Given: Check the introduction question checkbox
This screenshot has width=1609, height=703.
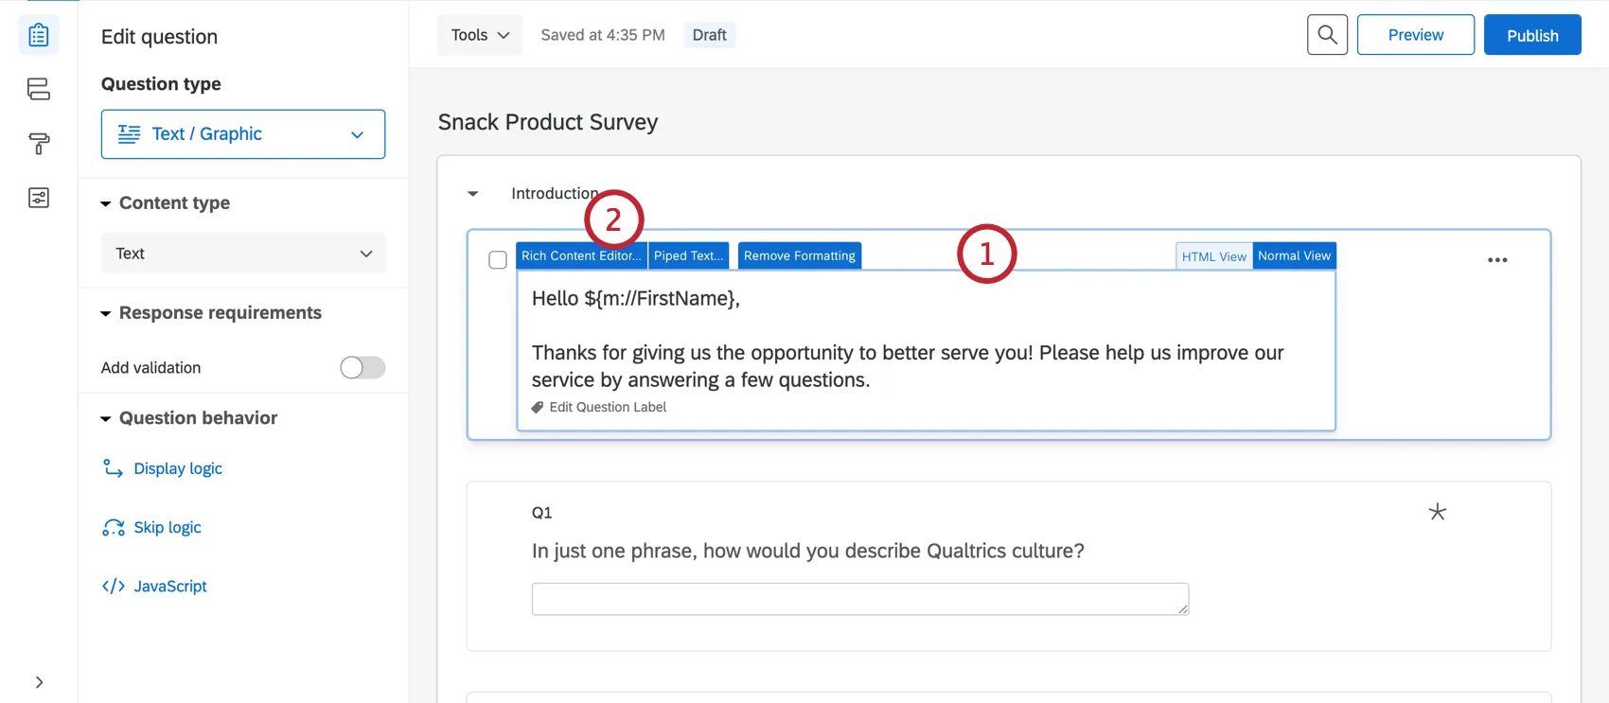Looking at the screenshot, I should coord(498,260).
